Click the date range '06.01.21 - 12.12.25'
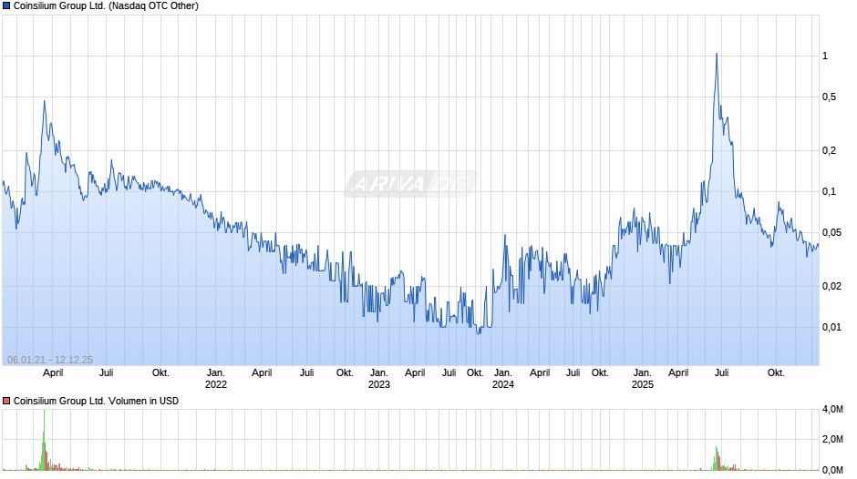 click(50, 360)
